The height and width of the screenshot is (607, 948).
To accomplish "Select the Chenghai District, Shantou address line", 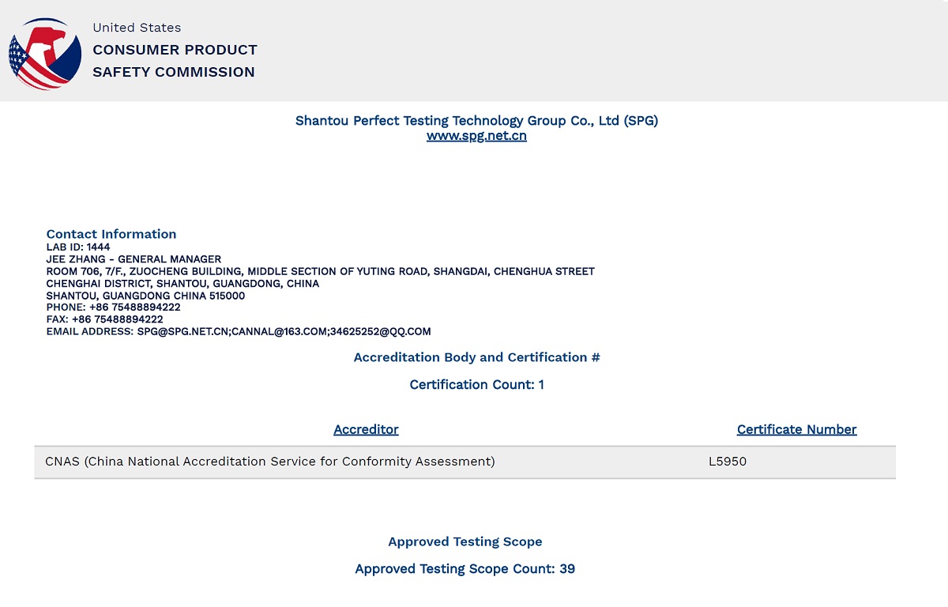I will coord(182,283).
